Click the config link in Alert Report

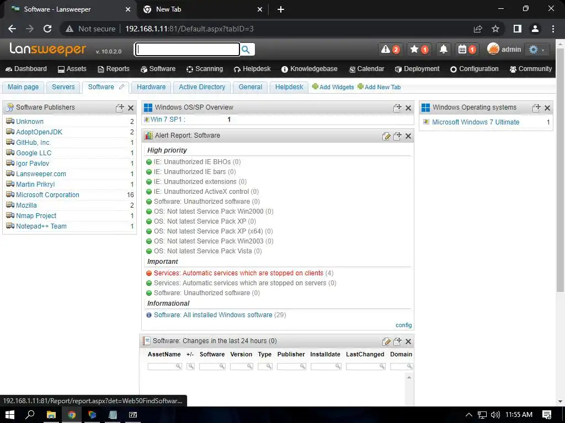click(403, 325)
